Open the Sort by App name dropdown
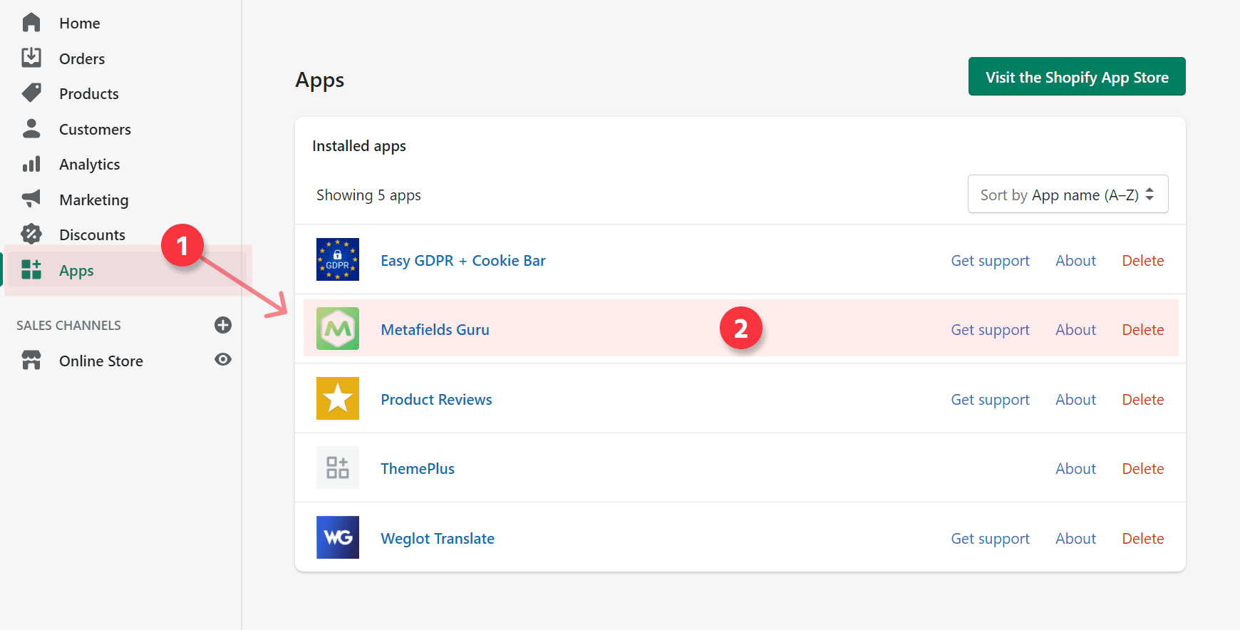Screen dimensions: 1240x630 (x=1067, y=195)
